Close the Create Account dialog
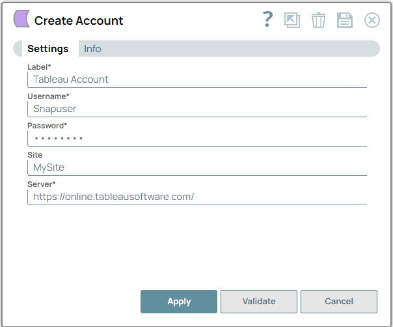393x327 pixels. click(x=372, y=20)
